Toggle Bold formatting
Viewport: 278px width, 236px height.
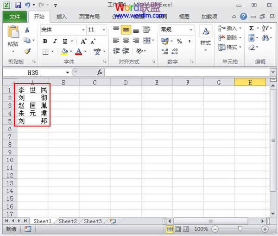pyautogui.click(x=45, y=41)
